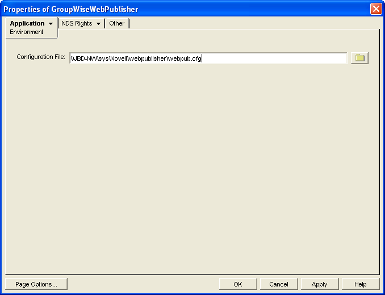
Task: Open Help for this page
Action: click(x=361, y=284)
